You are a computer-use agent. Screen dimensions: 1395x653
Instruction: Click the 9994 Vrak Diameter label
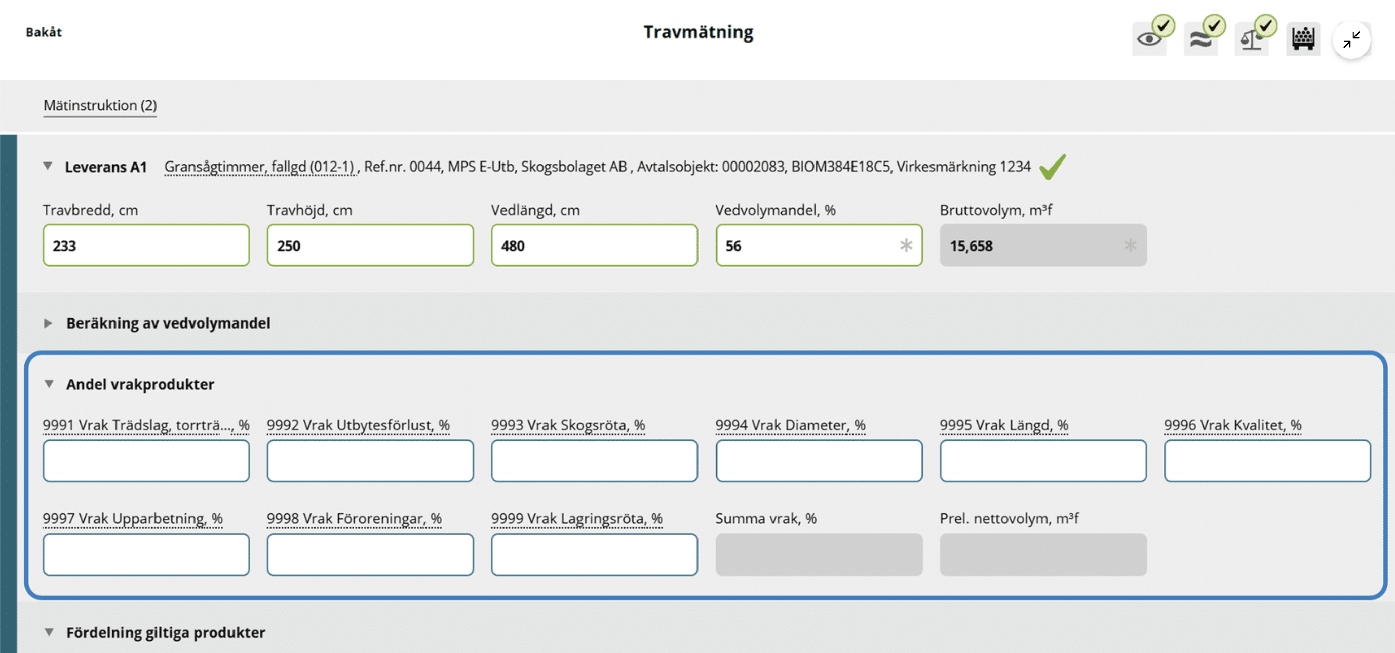tap(790, 425)
